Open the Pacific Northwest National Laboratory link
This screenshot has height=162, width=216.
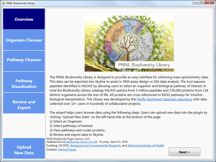point(165,99)
